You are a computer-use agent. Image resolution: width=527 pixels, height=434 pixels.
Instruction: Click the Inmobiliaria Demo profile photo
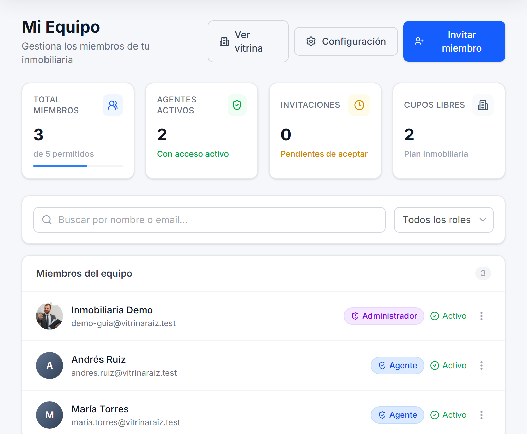(50, 316)
